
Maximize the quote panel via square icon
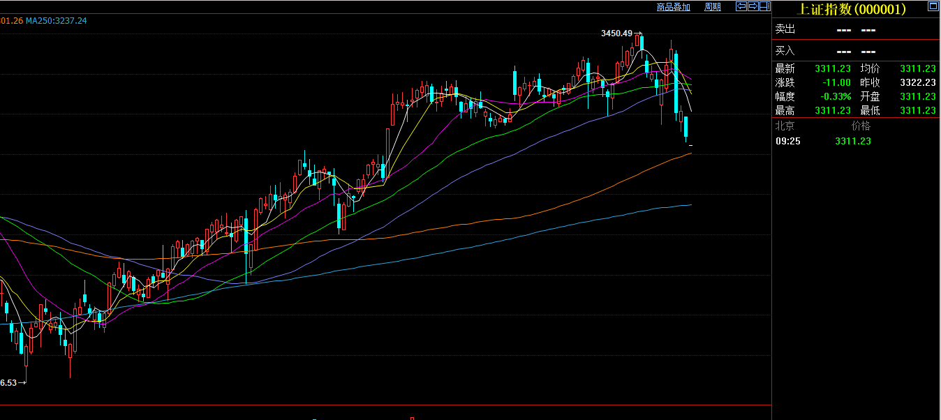click(x=933, y=6)
